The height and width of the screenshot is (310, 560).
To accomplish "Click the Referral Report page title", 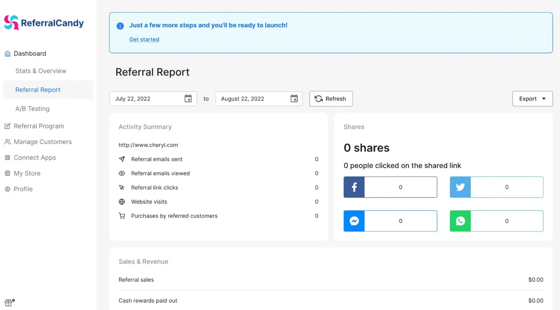I will tap(152, 72).
